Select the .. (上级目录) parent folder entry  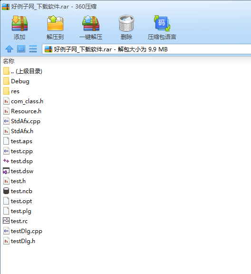pyautogui.click(x=23, y=71)
